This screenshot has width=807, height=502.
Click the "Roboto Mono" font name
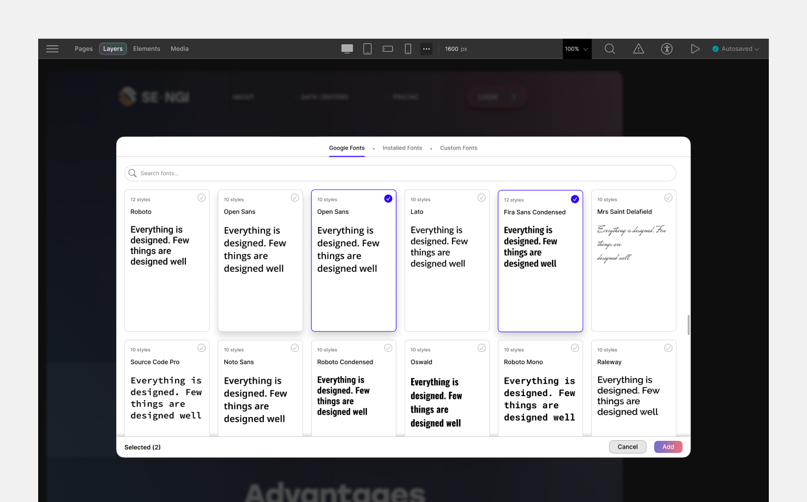[523, 362]
